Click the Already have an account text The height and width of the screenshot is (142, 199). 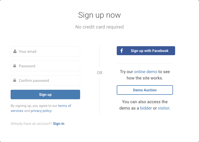[31, 124]
